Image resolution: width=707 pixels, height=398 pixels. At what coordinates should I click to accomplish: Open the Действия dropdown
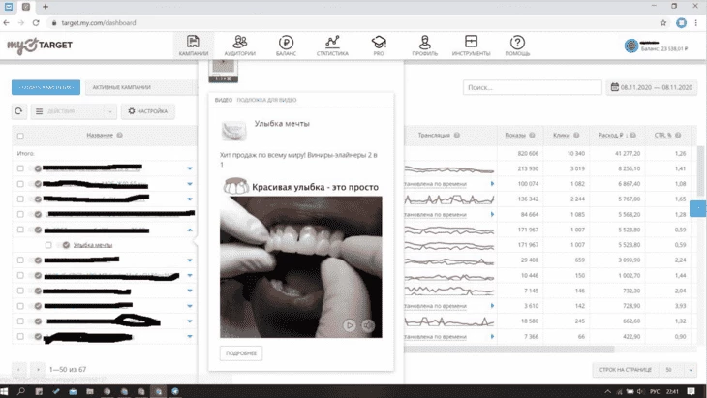coord(74,111)
